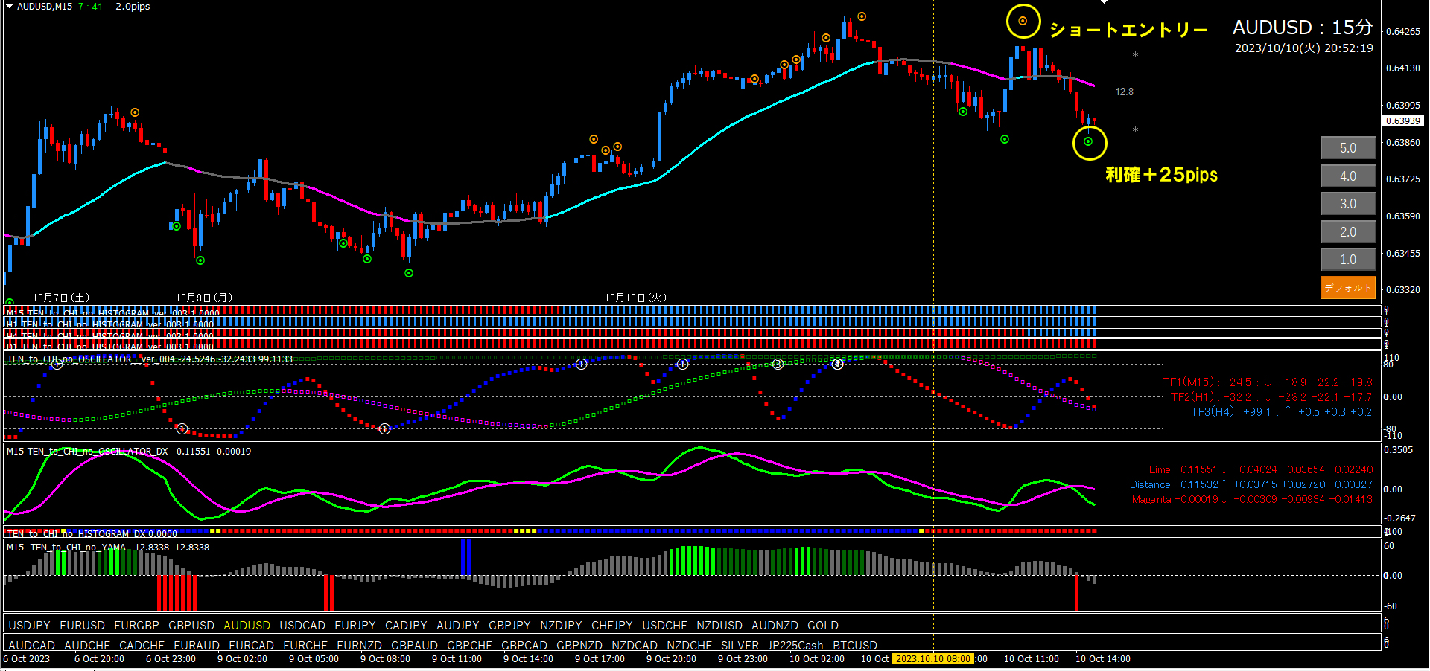Switch to the EURCAD pair

click(x=251, y=646)
